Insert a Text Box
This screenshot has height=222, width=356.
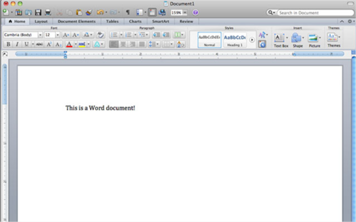pyautogui.click(x=281, y=41)
